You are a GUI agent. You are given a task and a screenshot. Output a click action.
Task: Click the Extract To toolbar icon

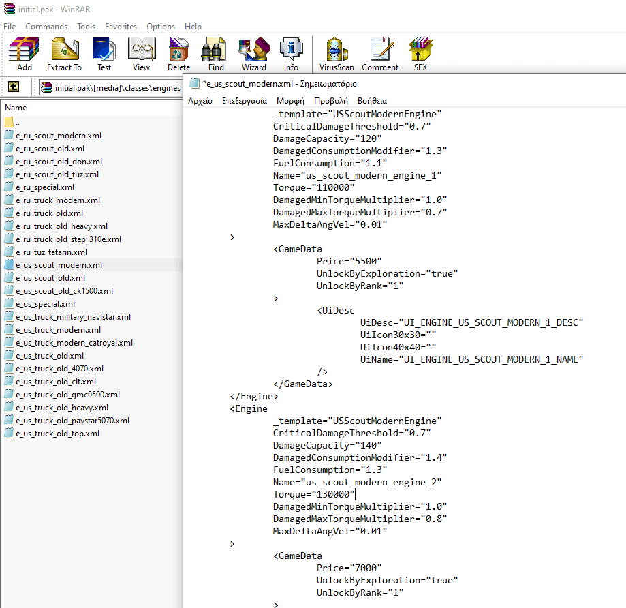click(64, 53)
